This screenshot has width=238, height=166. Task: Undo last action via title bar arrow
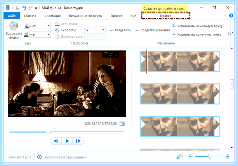click(x=24, y=8)
